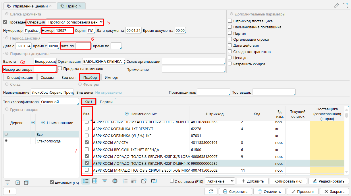Click the Не определено price type link

(109, 93)
